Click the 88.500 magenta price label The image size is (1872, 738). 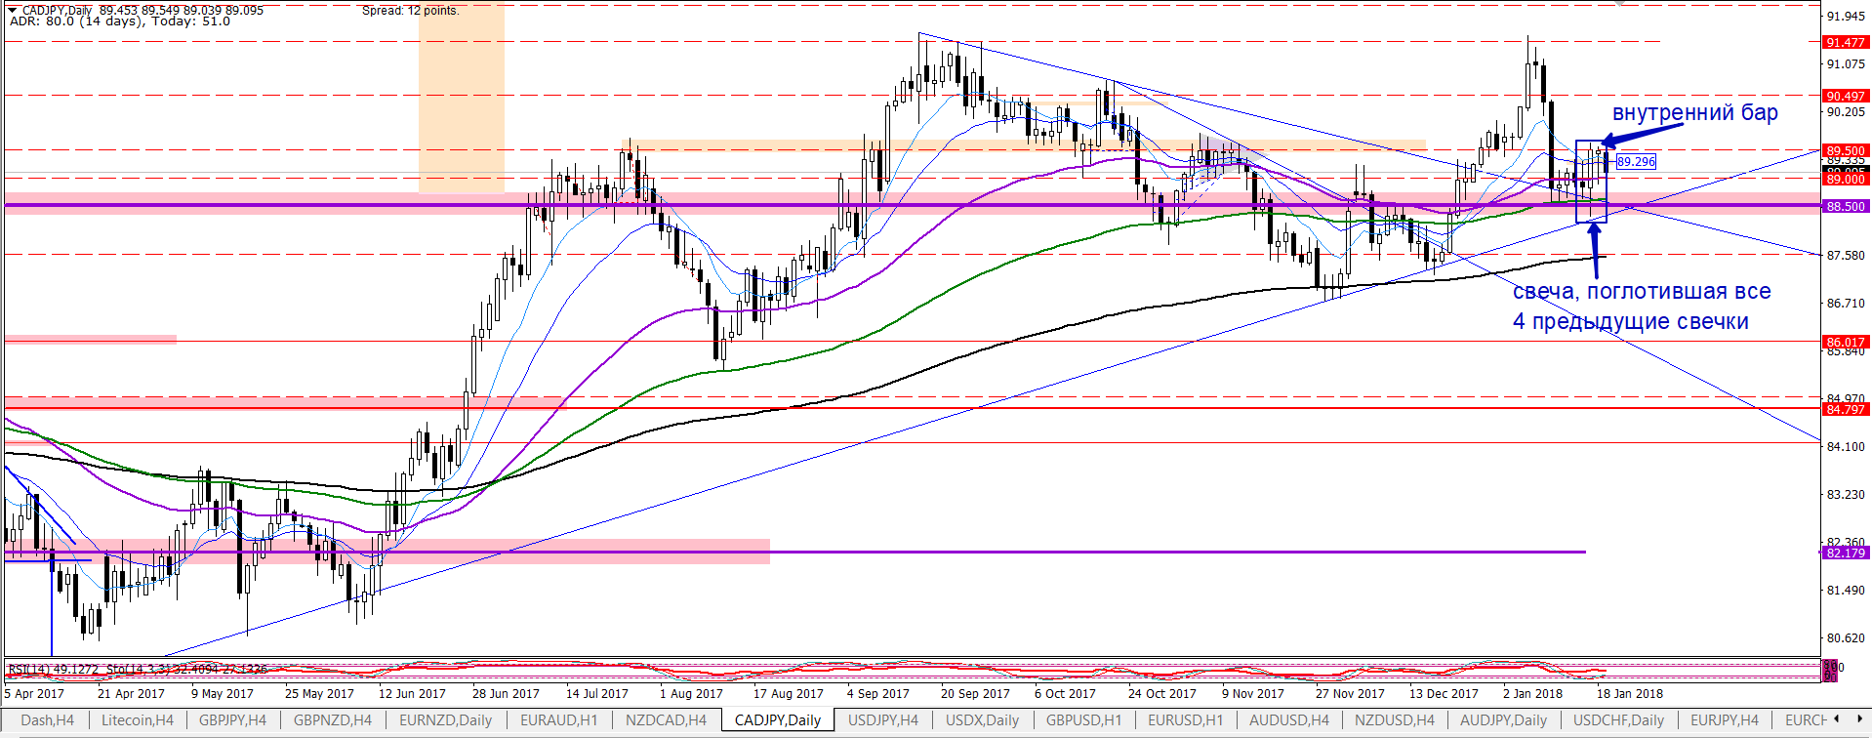tap(1846, 207)
